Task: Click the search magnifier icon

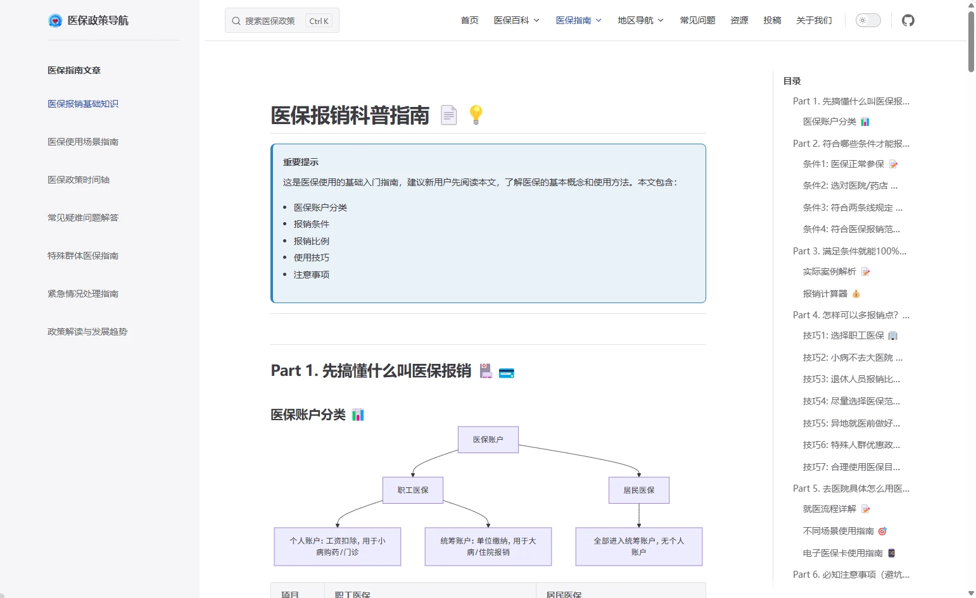Action: pyautogui.click(x=236, y=21)
